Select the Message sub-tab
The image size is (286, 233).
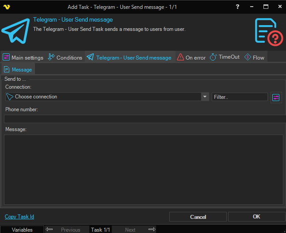point(18,70)
